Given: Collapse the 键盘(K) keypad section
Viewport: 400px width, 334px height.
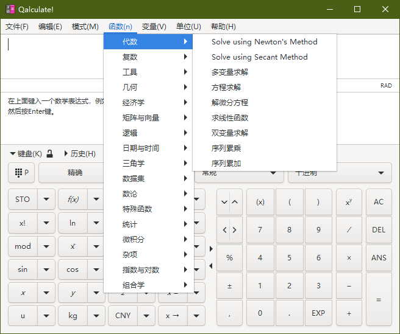Looking at the screenshot, I should click(26, 154).
